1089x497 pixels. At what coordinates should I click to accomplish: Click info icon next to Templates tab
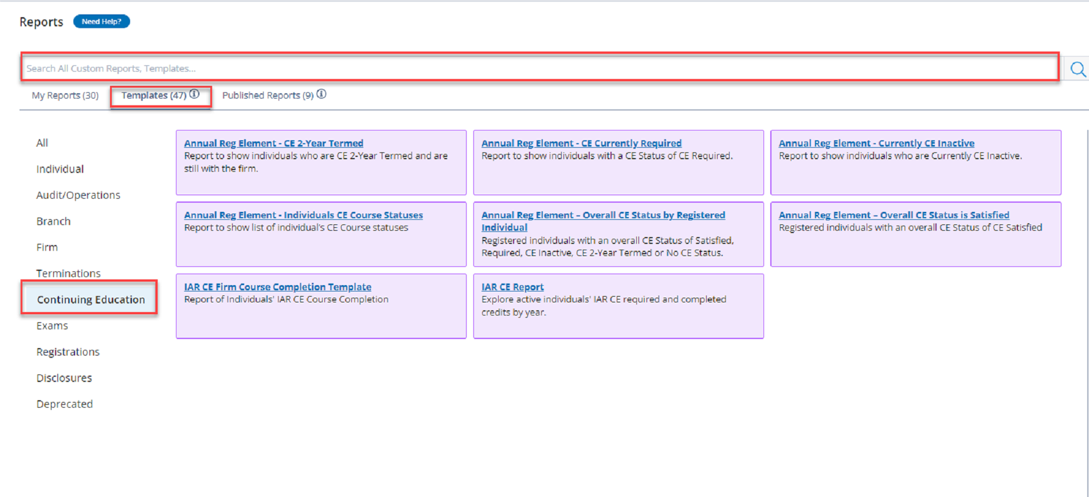coord(195,94)
